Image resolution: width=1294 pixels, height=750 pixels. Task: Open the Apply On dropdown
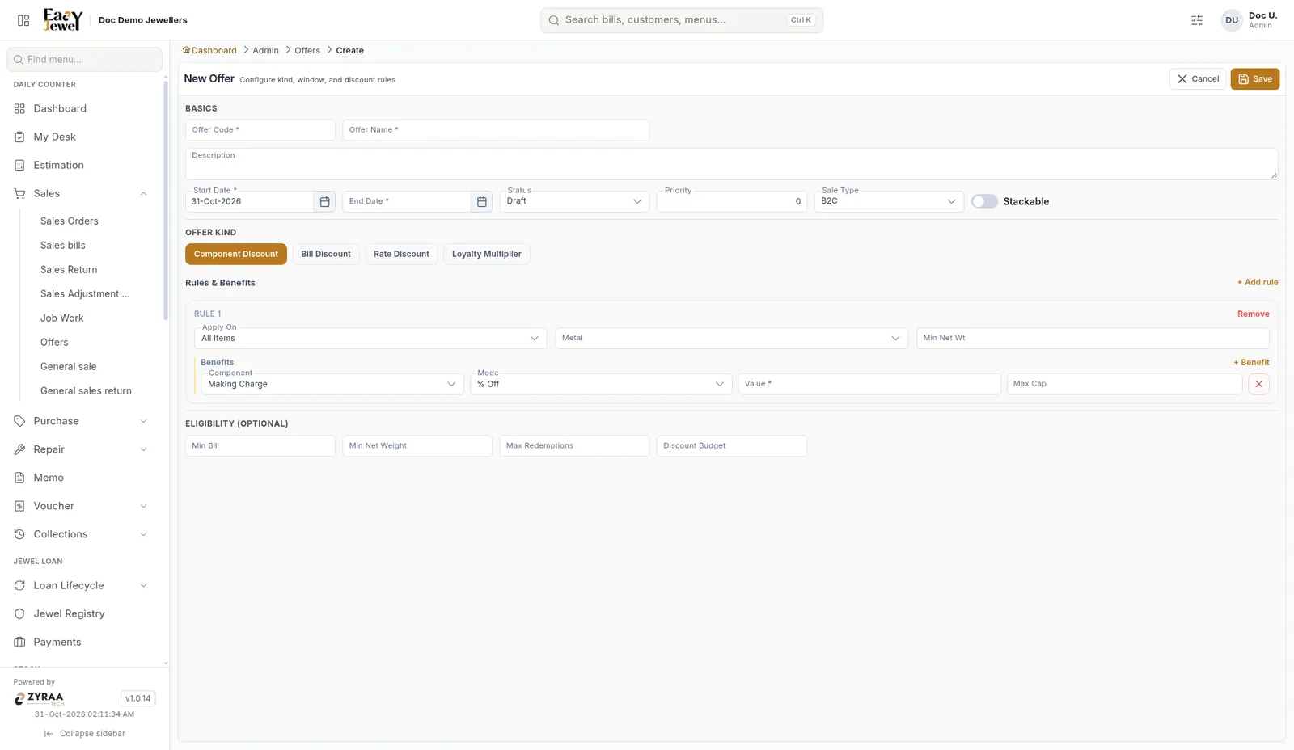pyautogui.click(x=370, y=338)
